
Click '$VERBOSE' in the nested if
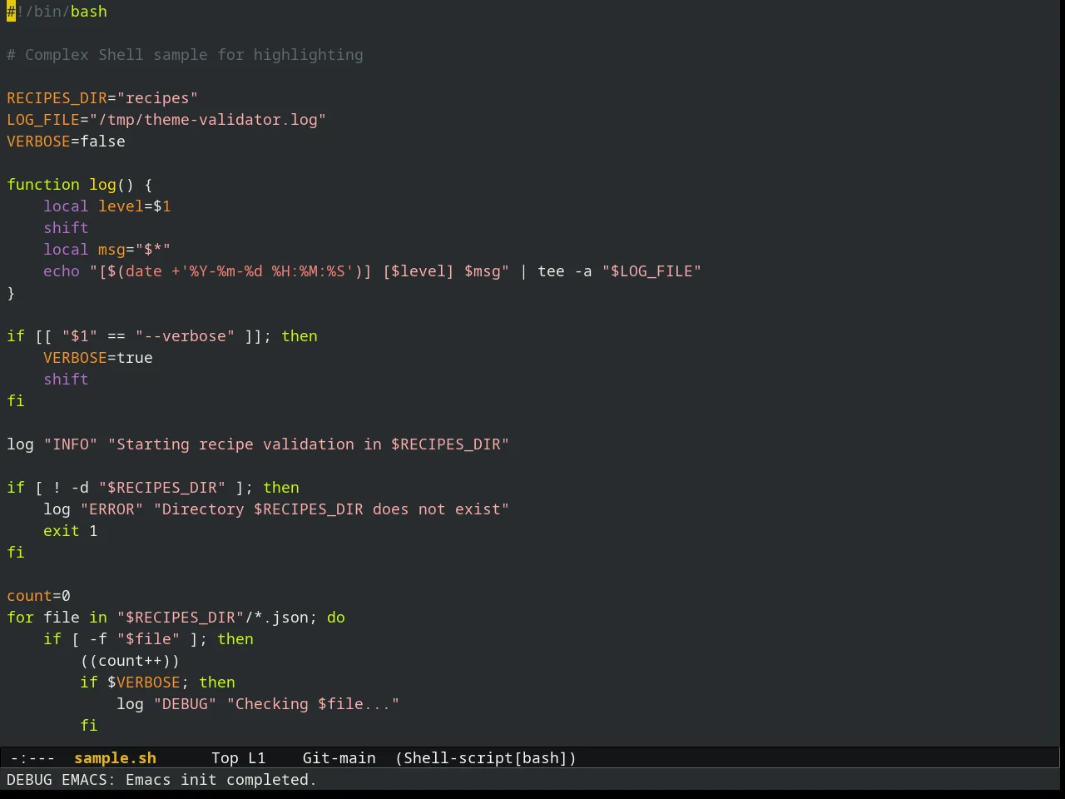tap(144, 682)
